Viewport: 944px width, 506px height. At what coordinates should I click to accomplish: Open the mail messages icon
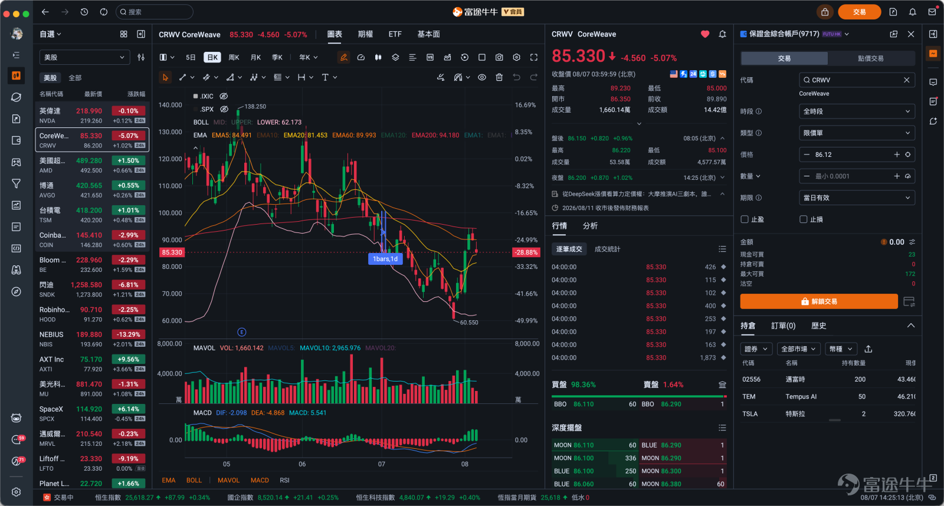(932, 12)
